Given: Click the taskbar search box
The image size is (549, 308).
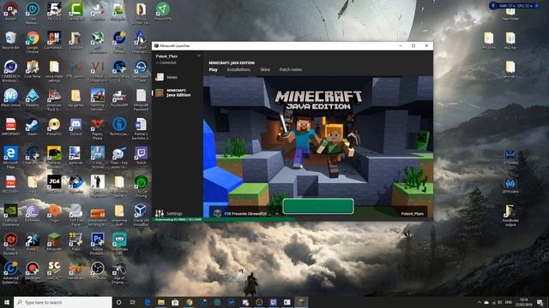Looking at the screenshot, I should point(63,302).
